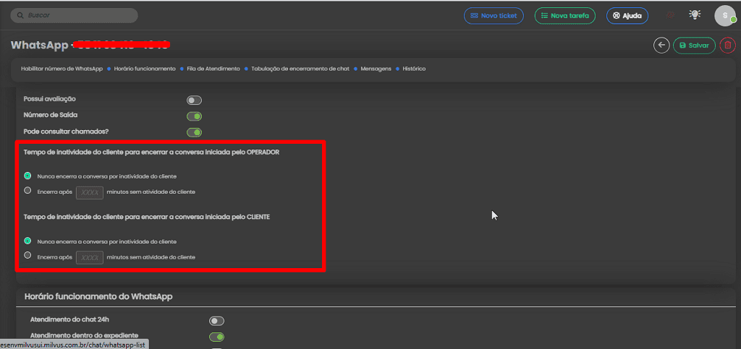
Task: Jump to Mensagens section
Action: (376, 69)
